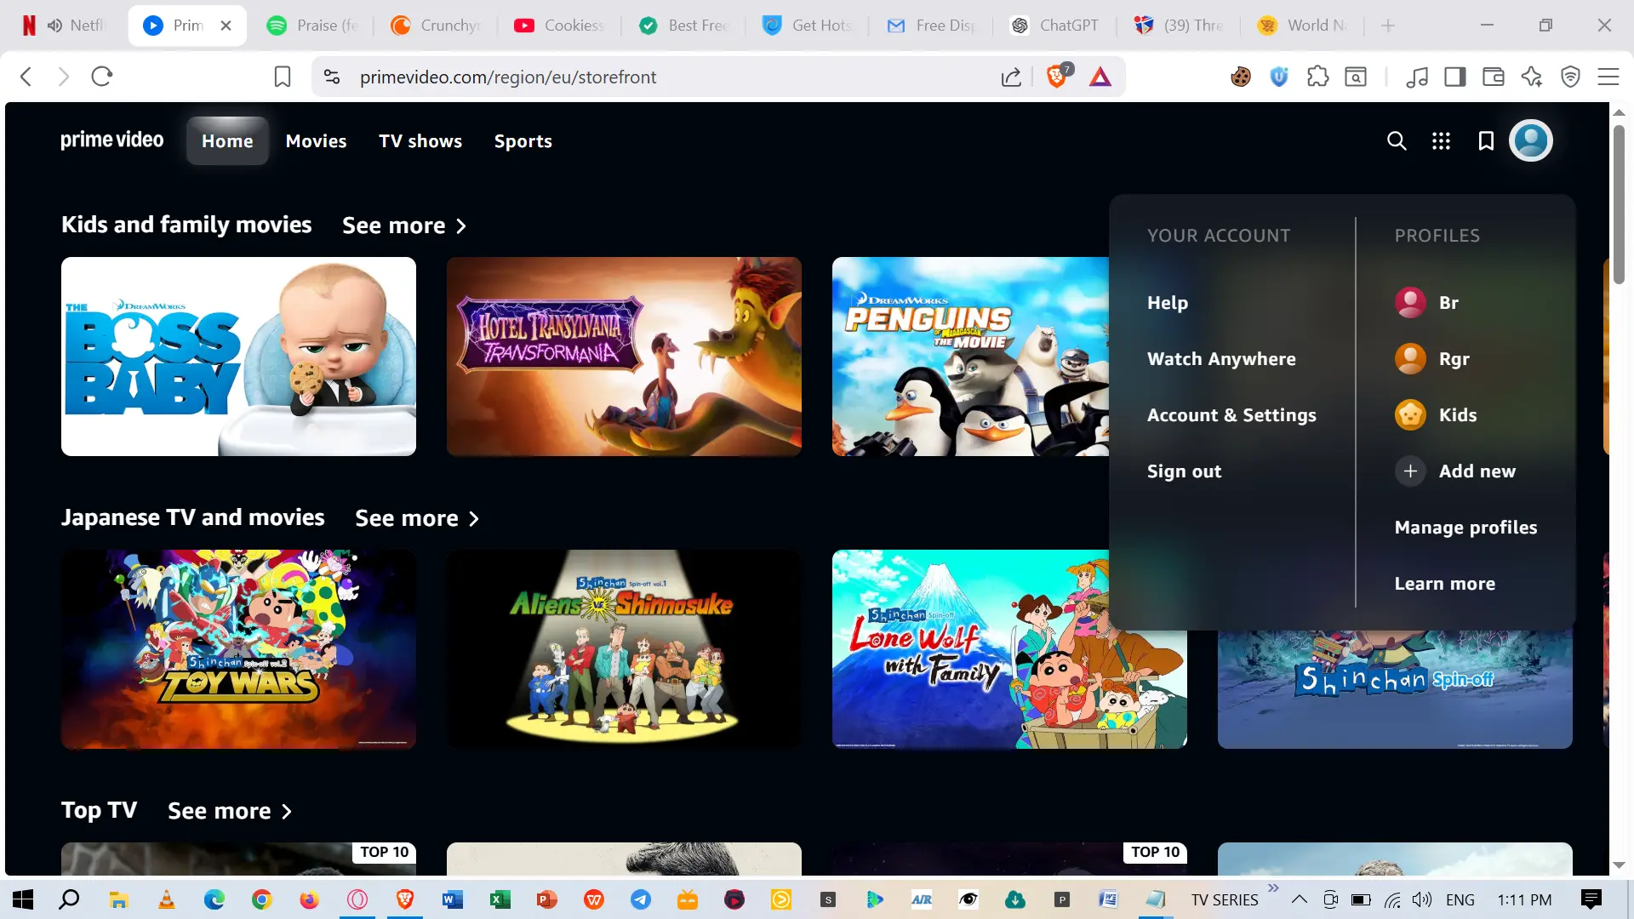Viewport: 1634px width, 919px height.
Task: See more Japanese TV and movies
Action: [x=417, y=518]
